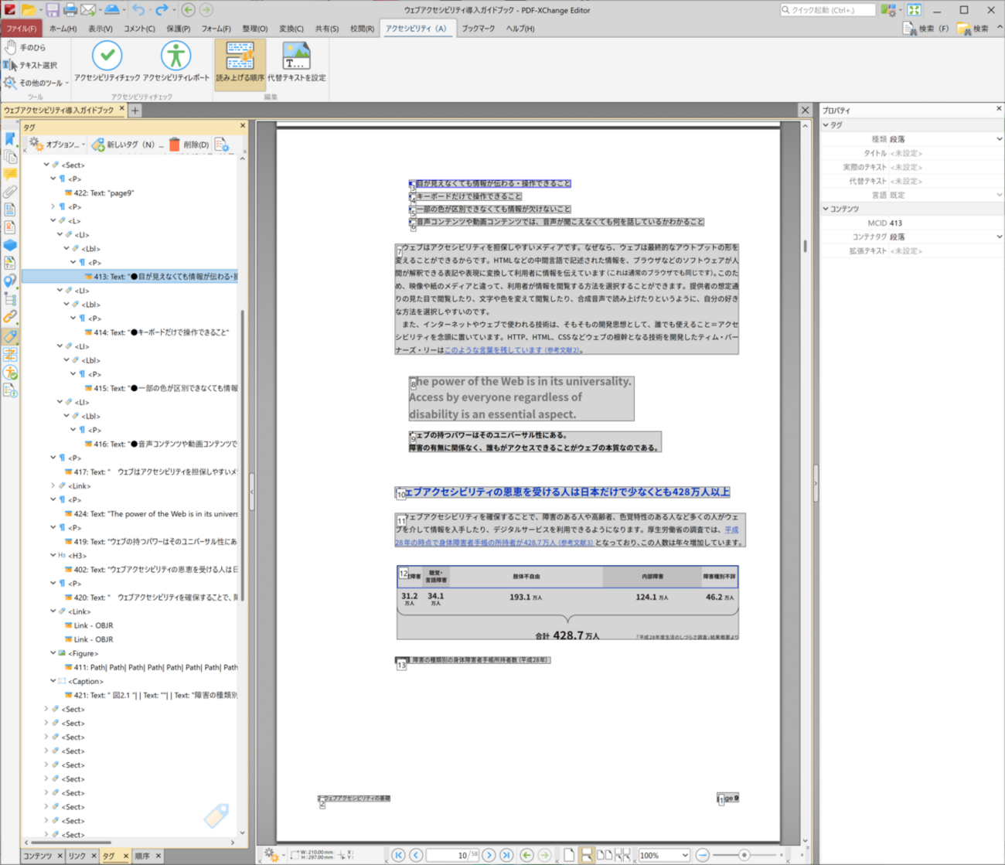The width and height of the screenshot is (1005, 865).
Task: Go to the first page
Action: tap(398, 855)
